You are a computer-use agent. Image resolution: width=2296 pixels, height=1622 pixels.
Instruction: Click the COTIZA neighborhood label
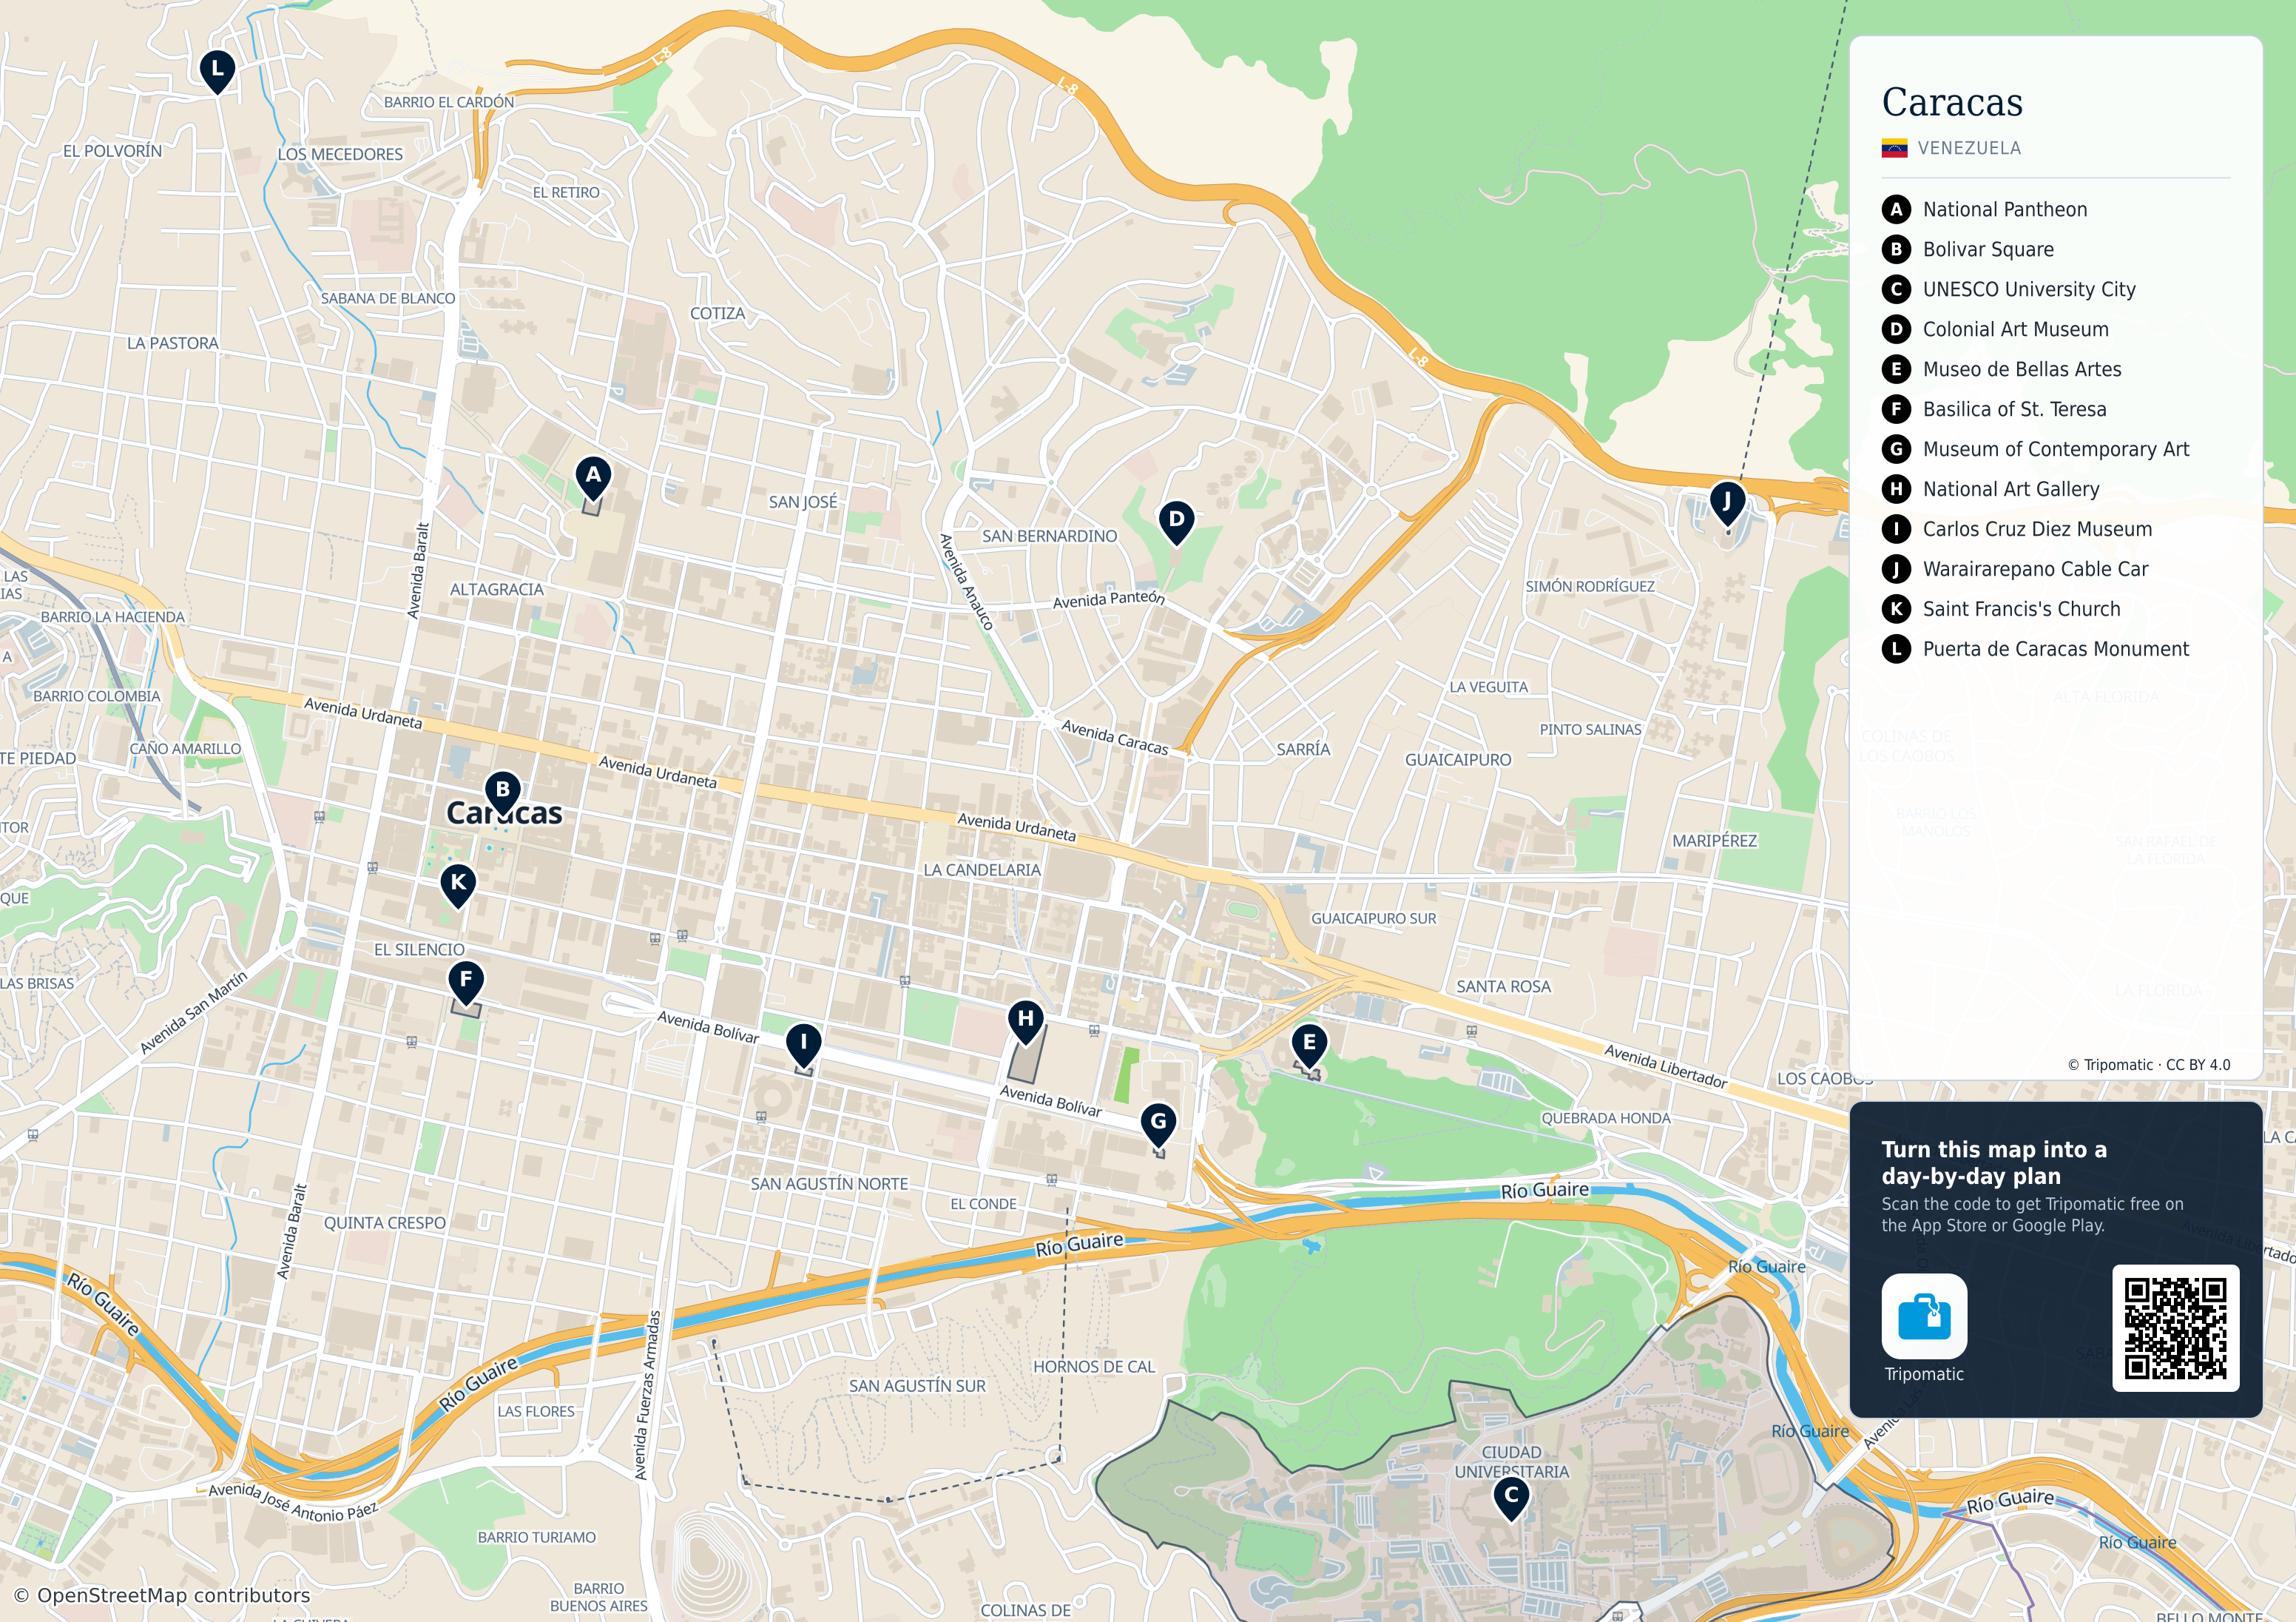pyautogui.click(x=717, y=313)
